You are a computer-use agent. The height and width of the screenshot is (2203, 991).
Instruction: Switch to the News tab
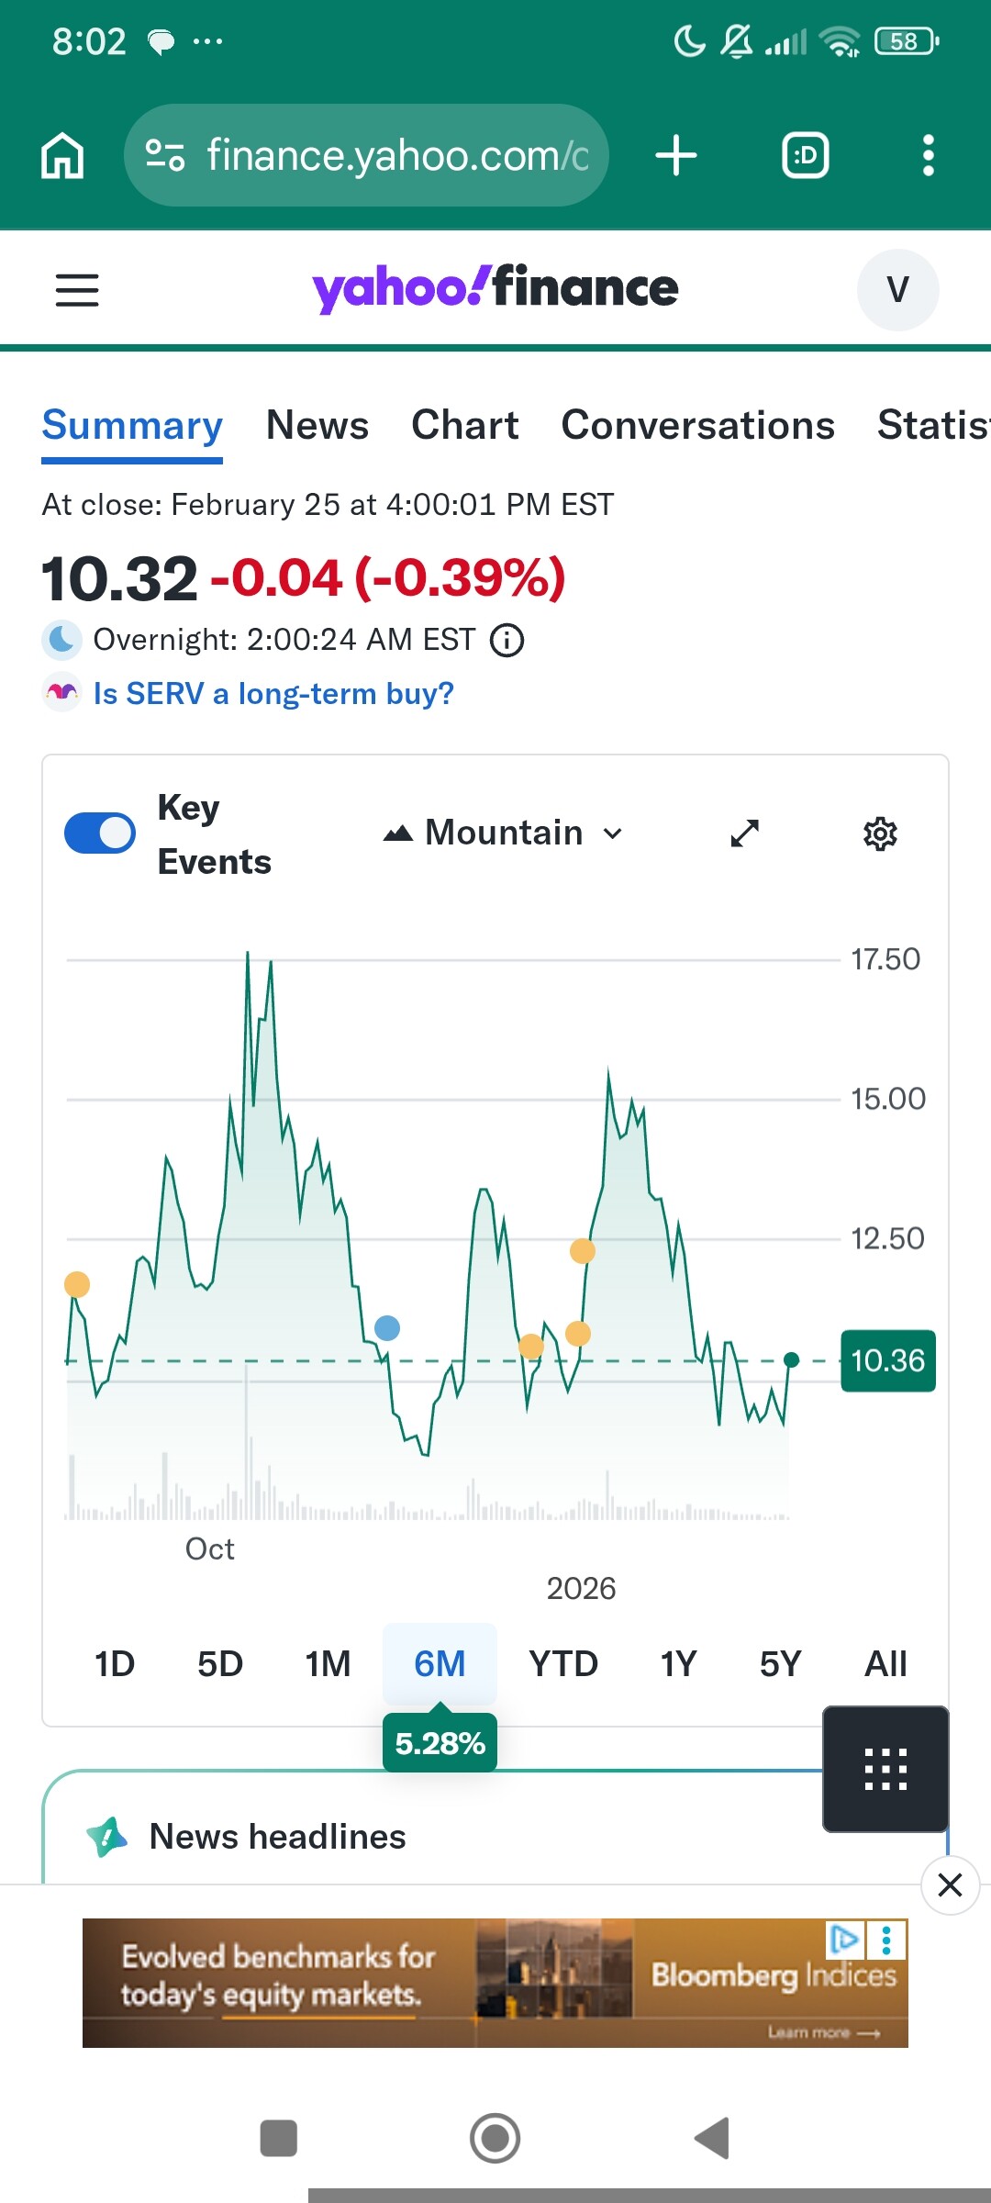coord(317,425)
